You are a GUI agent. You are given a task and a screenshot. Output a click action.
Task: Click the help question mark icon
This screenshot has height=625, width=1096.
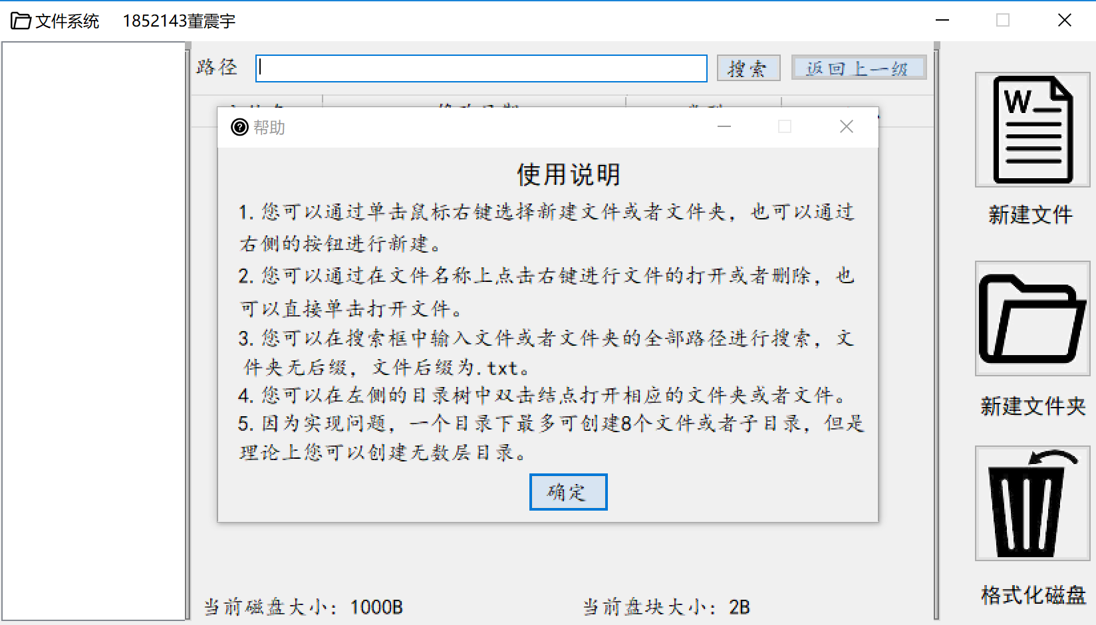(x=239, y=127)
